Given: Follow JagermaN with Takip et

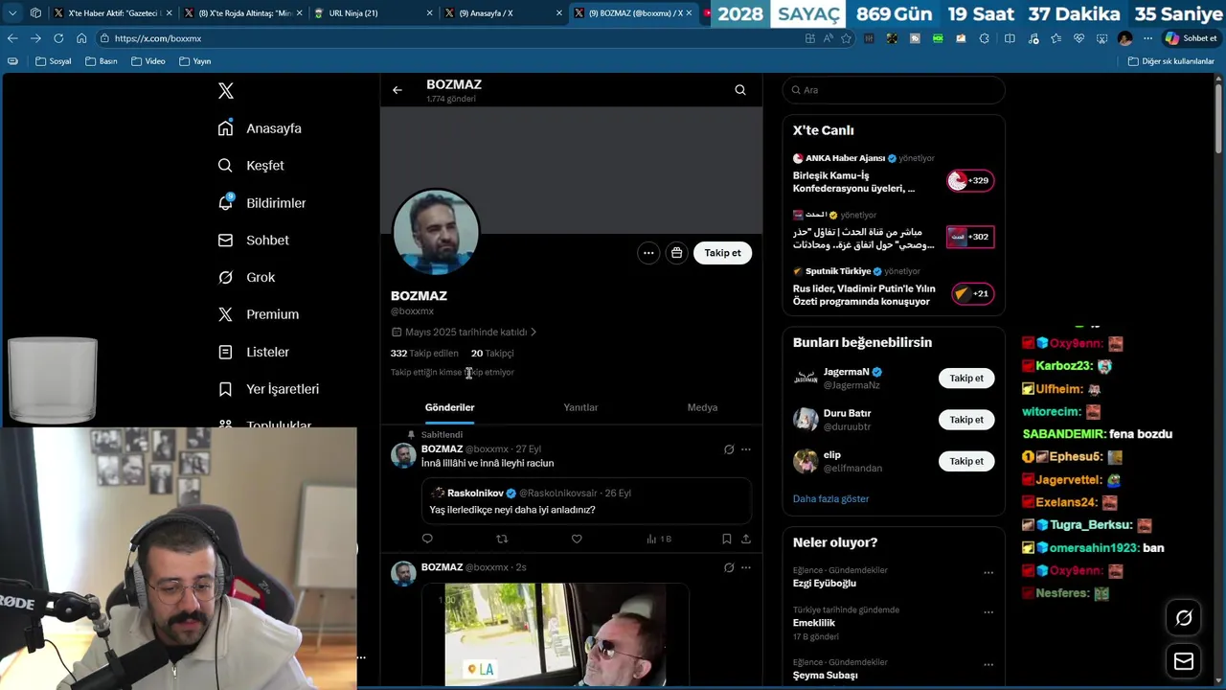Looking at the screenshot, I should pos(966,379).
